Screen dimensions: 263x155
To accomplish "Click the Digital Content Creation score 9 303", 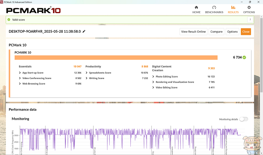I will click(x=211, y=68).
